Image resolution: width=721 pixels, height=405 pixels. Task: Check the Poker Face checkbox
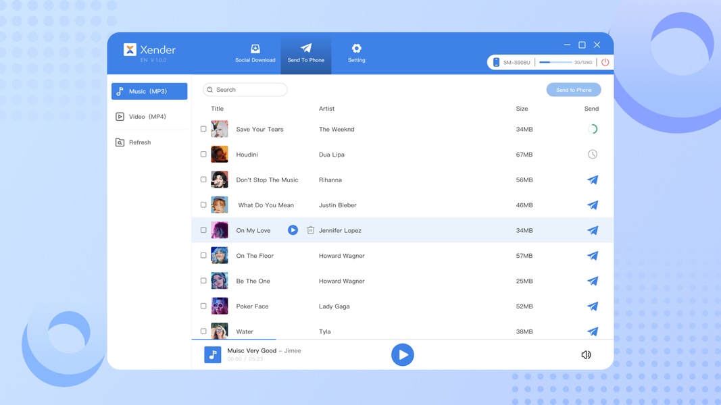tap(203, 306)
